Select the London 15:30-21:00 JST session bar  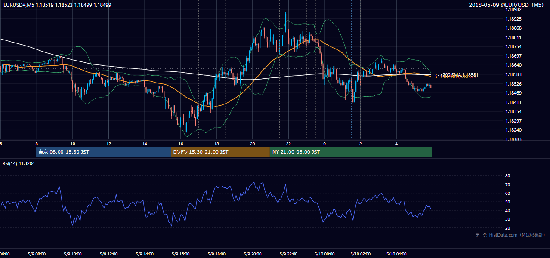(220, 152)
